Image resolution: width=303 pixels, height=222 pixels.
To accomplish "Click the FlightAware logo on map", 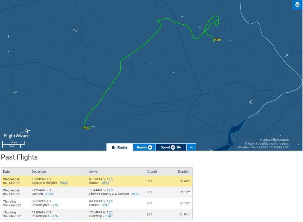I will click(x=17, y=134).
